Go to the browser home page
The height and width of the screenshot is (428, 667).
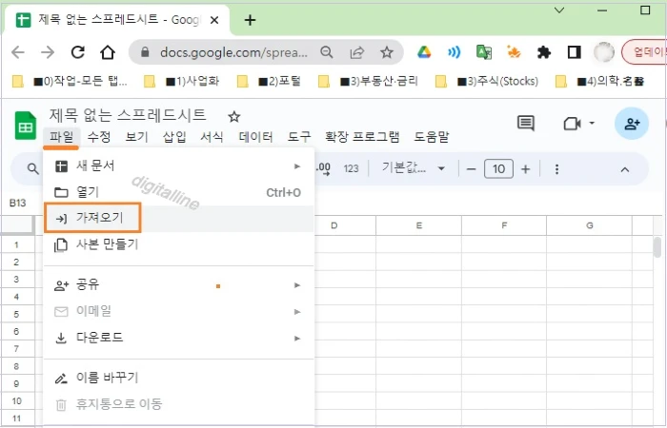(x=108, y=52)
